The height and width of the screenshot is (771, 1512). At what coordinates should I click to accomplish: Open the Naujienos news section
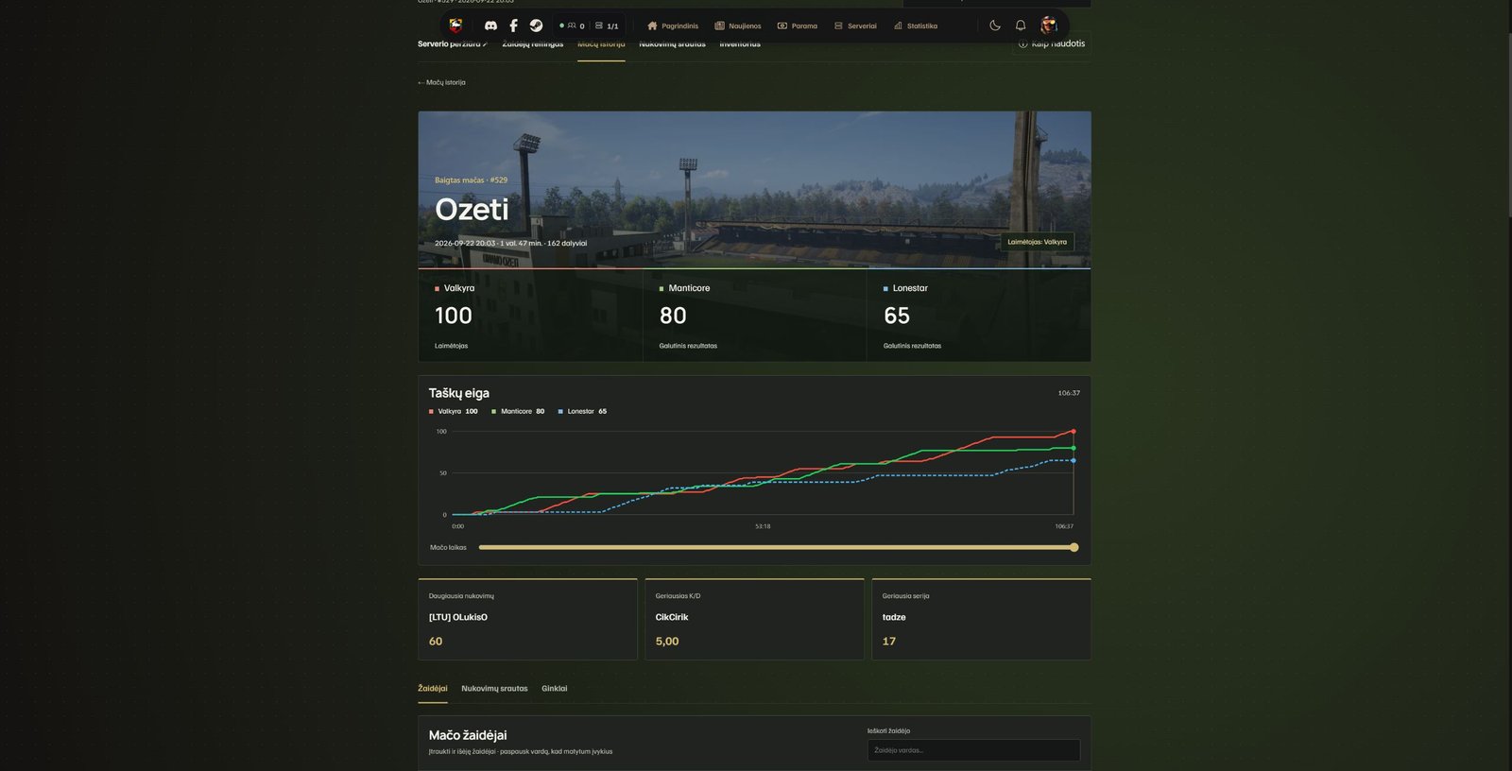[738, 26]
